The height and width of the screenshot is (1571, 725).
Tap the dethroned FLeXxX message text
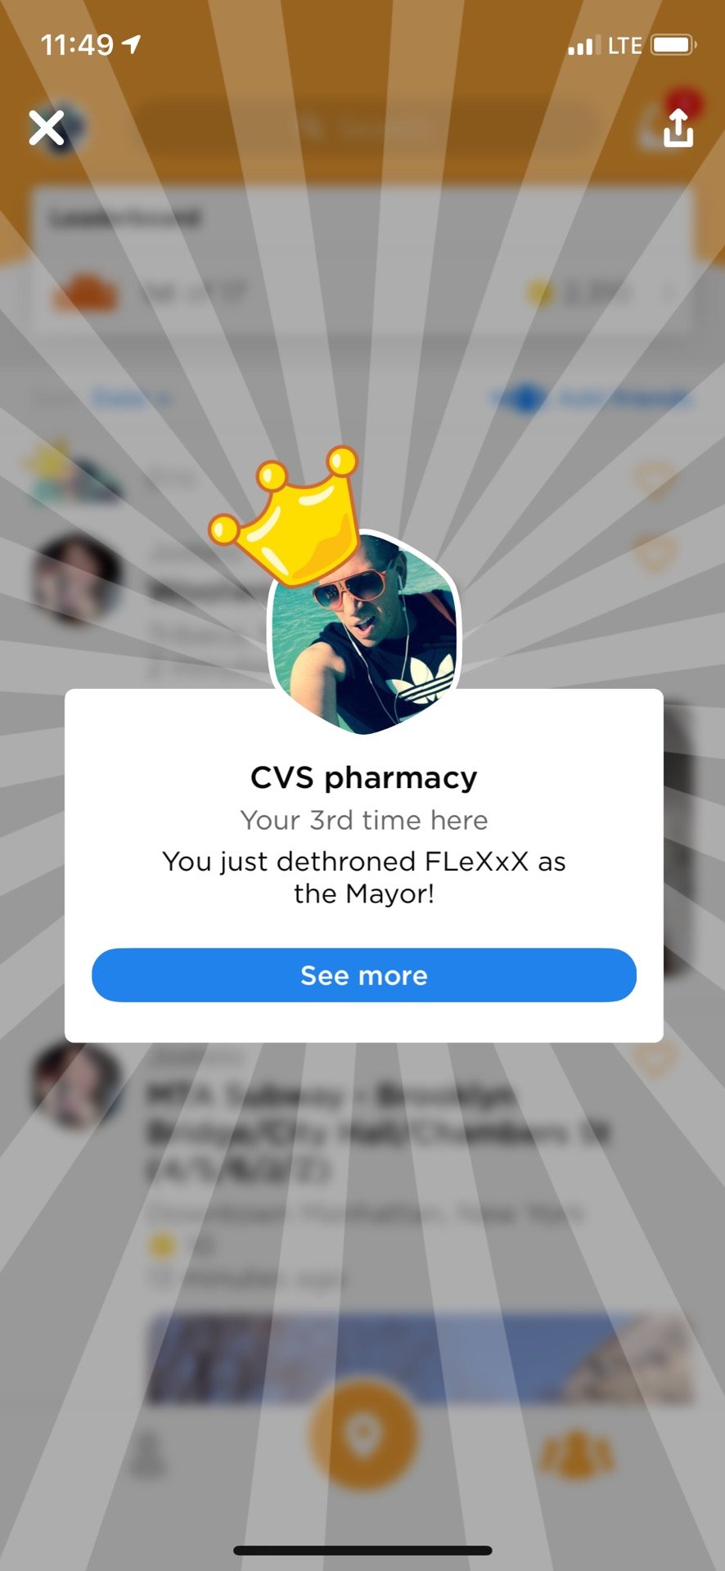[x=363, y=877]
